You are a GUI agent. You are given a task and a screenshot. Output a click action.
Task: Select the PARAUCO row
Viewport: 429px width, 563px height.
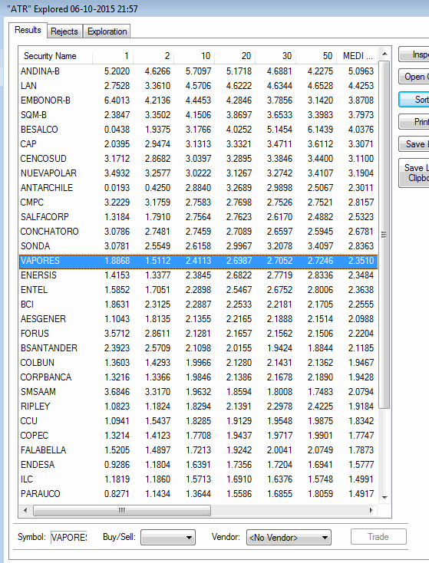(x=198, y=494)
